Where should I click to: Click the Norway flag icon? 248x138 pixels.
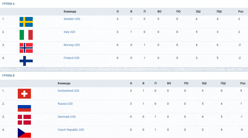(x=26, y=48)
